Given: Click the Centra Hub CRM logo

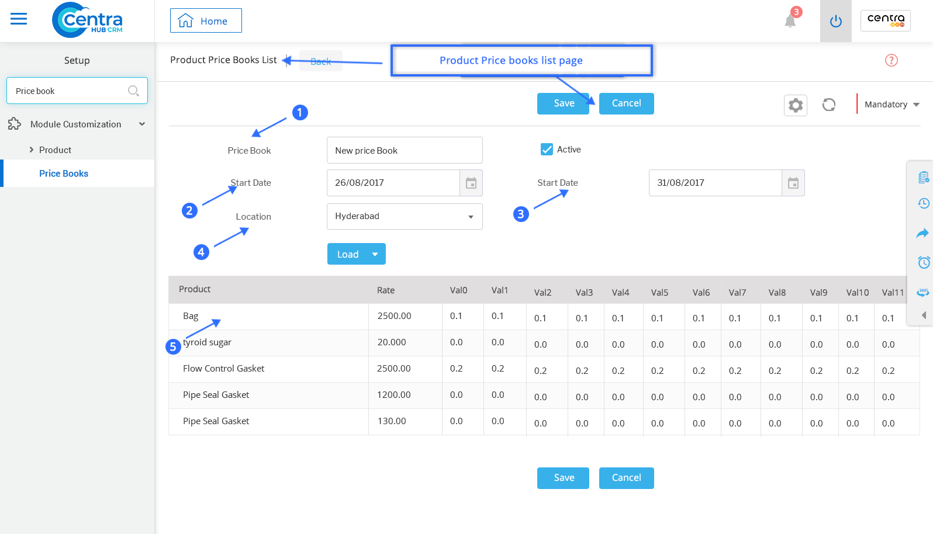Looking at the screenshot, I should coord(87,20).
